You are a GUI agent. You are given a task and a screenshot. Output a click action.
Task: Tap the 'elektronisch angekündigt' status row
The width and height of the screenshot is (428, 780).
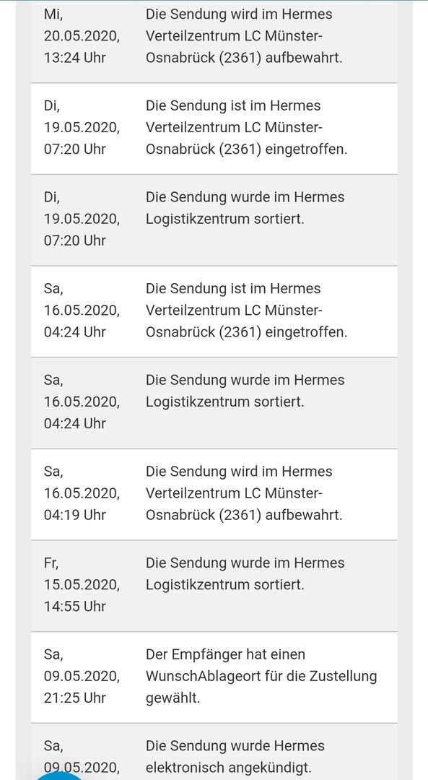[214, 752]
